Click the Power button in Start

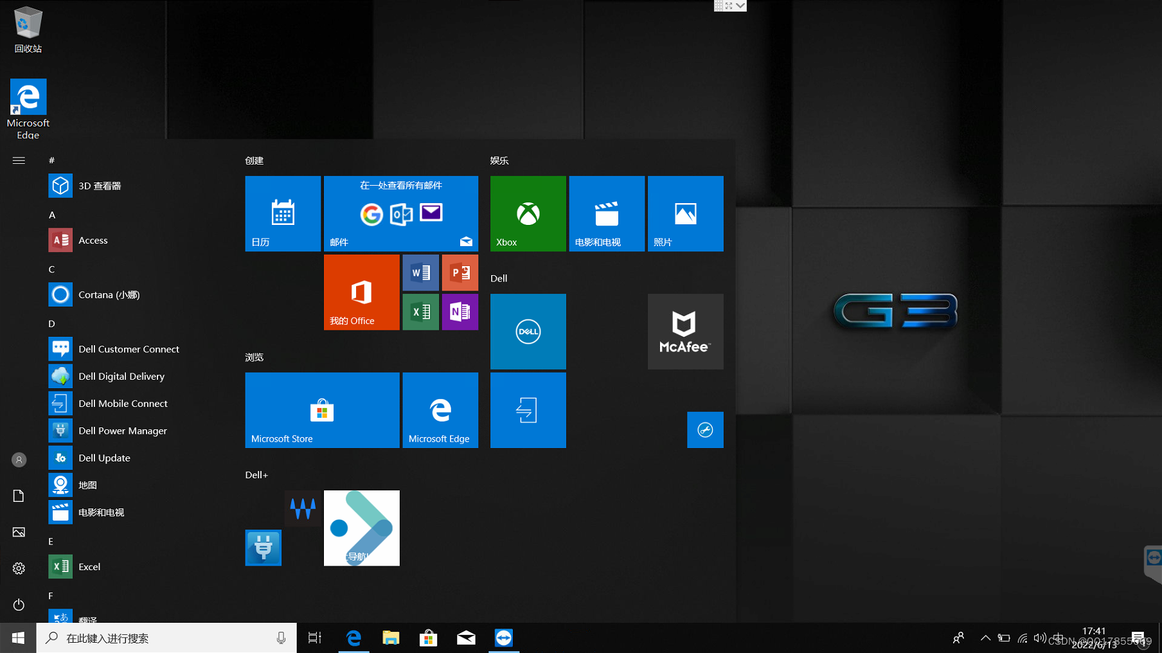(19, 605)
